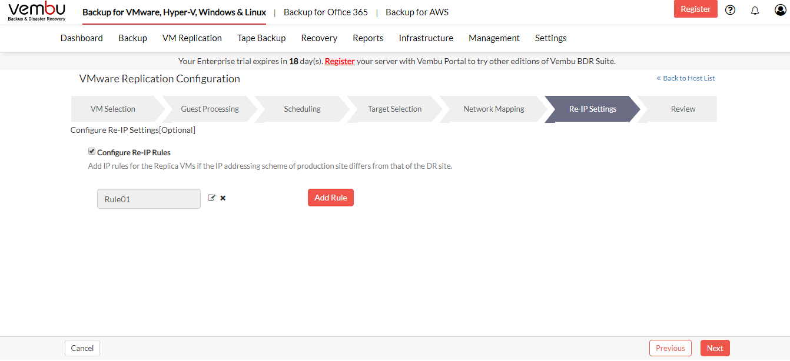This screenshot has height=361, width=790.
Task: Open the Management menu
Action: (x=494, y=38)
